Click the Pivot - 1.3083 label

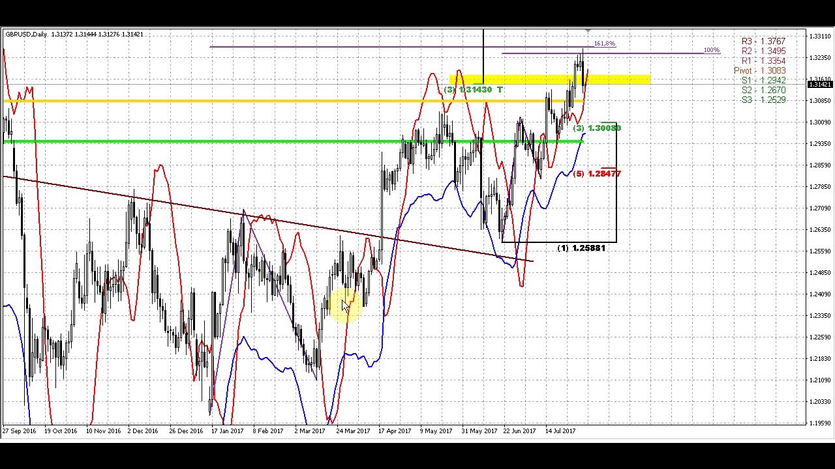(759, 70)
